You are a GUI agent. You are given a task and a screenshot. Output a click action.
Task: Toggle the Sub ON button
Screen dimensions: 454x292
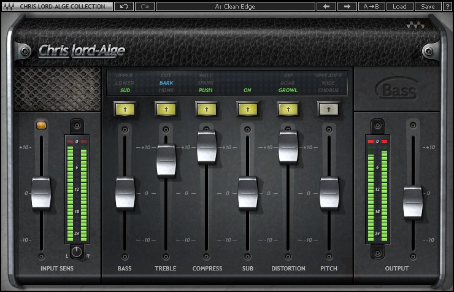[247, 109]
